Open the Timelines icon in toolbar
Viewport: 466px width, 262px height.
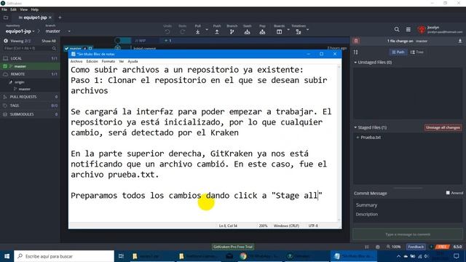tap(299, 32)
